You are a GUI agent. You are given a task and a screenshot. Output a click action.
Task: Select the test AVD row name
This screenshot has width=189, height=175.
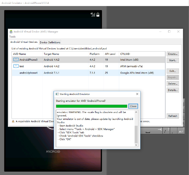tap(22, 66)
